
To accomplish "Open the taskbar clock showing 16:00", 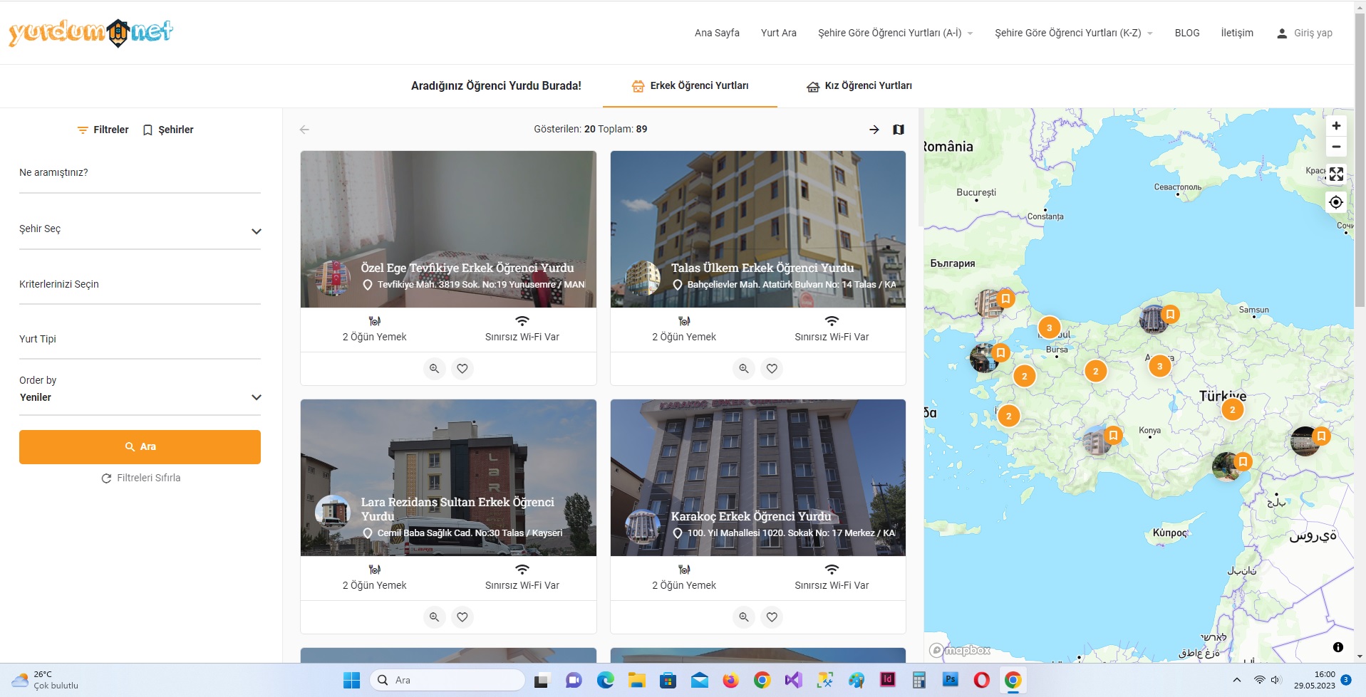I will click(x=1315, y=680).
